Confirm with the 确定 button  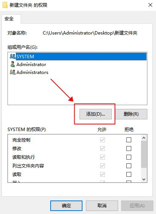(x=66, y=205)
